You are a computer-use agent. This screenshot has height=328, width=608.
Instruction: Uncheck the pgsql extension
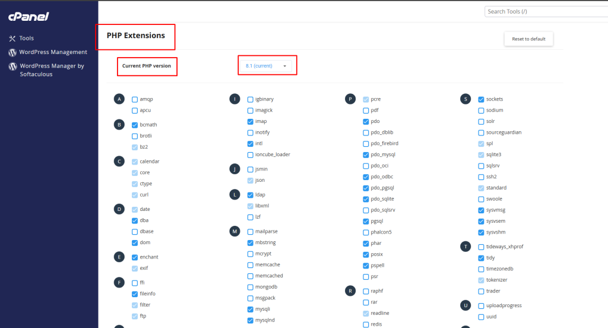(x=366, y=221)
